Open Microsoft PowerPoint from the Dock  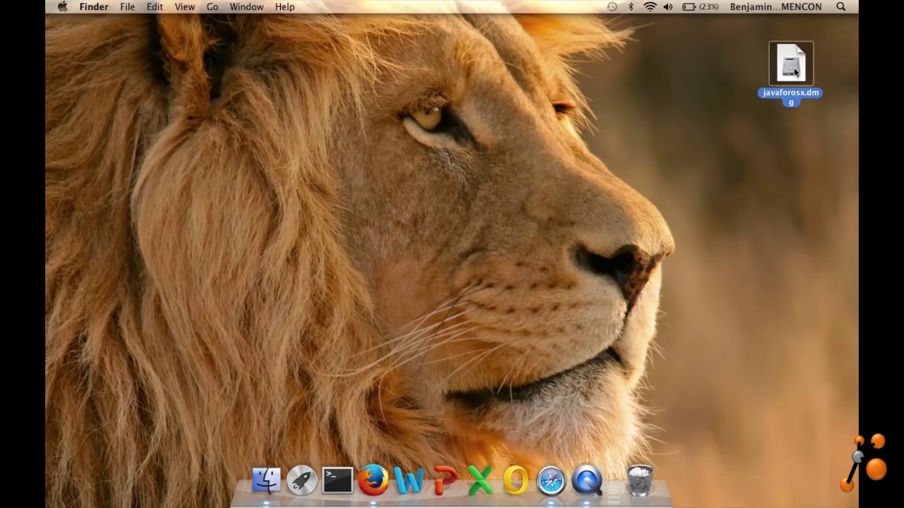[x=444, y=480]
